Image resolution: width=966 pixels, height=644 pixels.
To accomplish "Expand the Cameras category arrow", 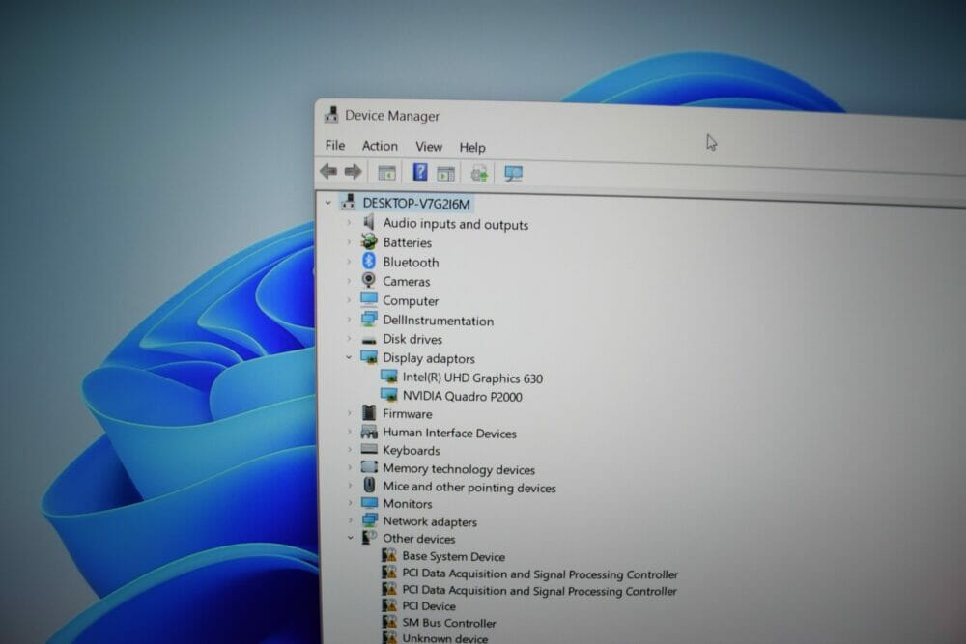I will pos(349,281).
